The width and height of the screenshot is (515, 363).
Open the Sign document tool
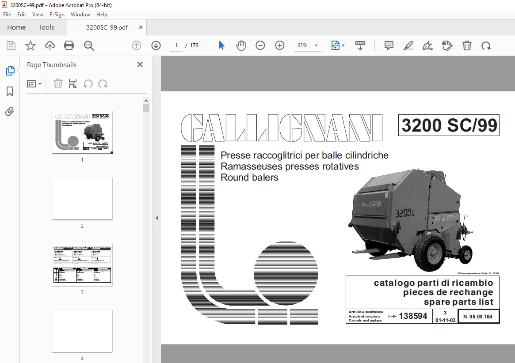pos(427,45)
